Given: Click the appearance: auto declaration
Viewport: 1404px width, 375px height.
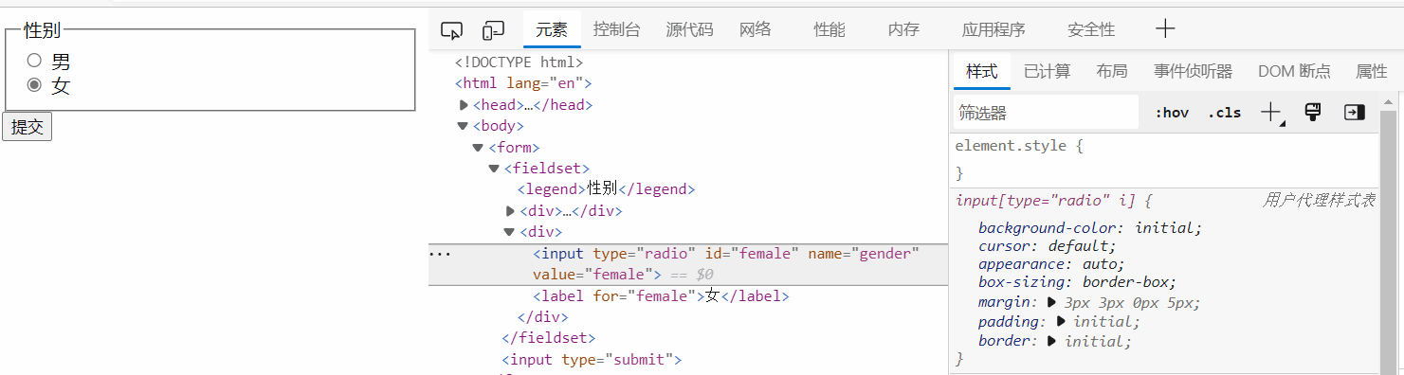Looking at the screenshot, I should coord(1051,264).
